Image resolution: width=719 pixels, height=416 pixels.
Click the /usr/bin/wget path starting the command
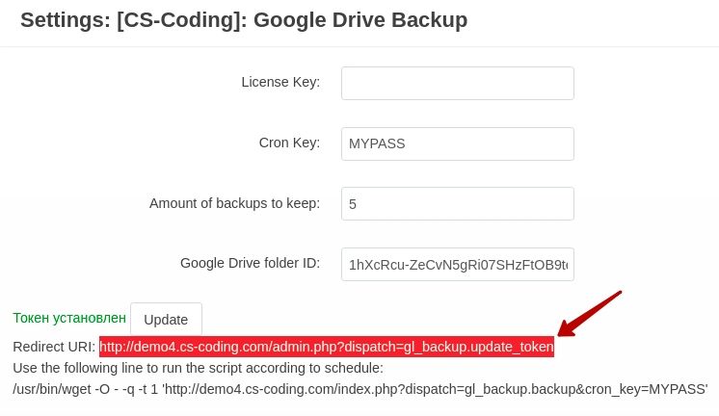click(x=52, y=389)
